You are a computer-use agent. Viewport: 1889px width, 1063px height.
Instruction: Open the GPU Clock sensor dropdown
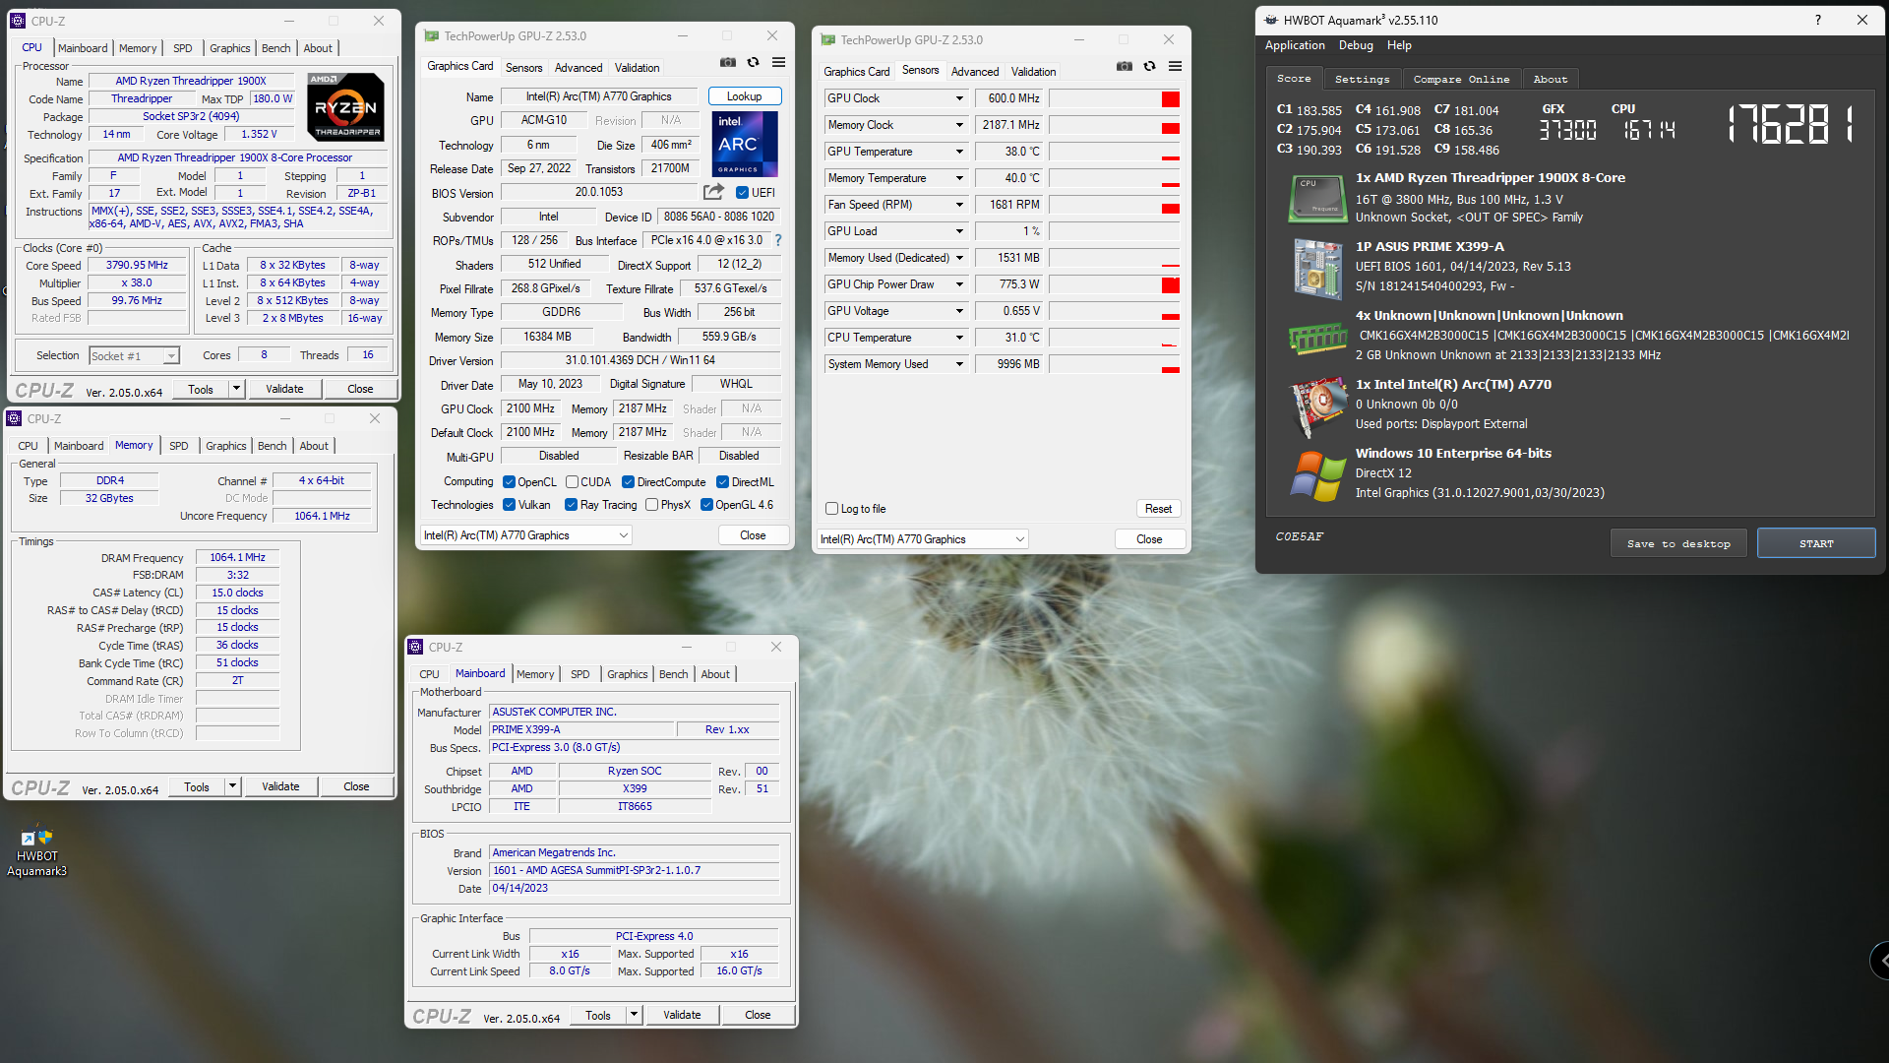tap(959, 98)
